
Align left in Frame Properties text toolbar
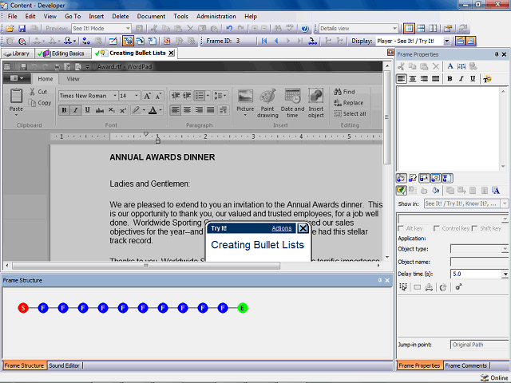click(x=402, y=79)
